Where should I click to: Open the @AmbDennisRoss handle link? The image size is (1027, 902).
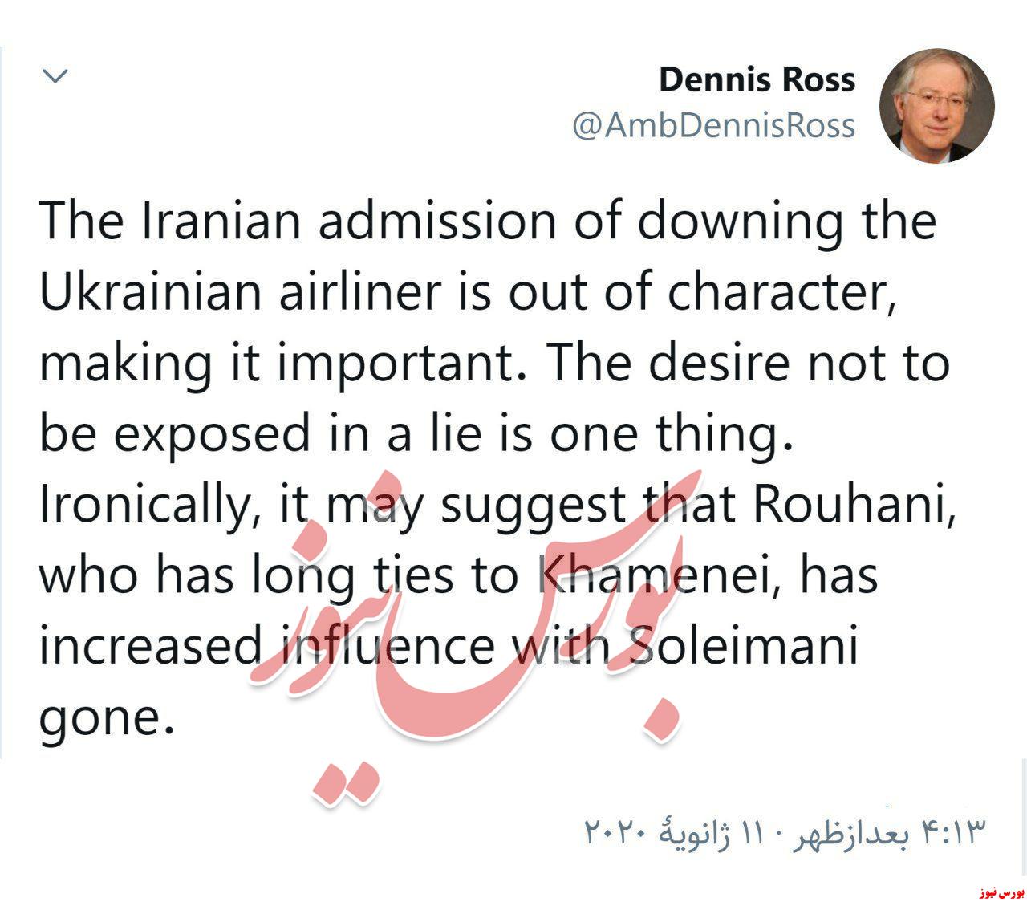[x=713, y=125]
